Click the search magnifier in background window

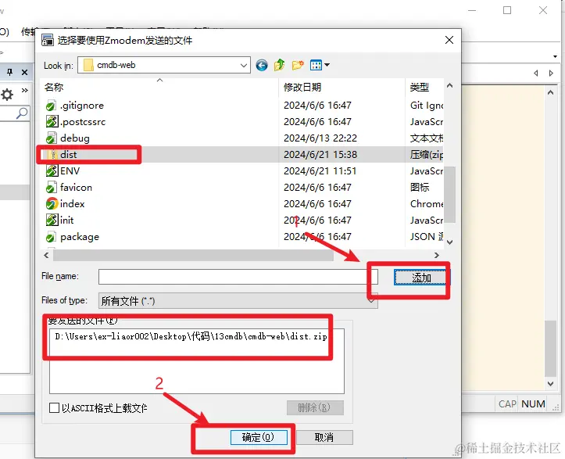[22, 113]
